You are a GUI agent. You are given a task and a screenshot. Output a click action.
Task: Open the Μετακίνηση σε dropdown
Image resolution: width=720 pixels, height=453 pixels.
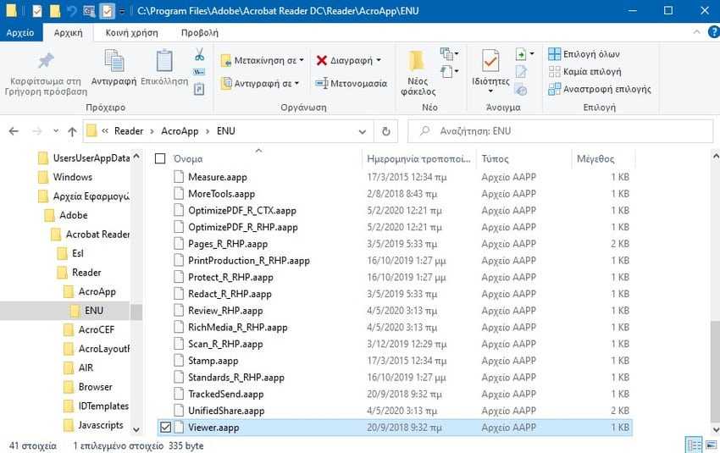(263, 60)
